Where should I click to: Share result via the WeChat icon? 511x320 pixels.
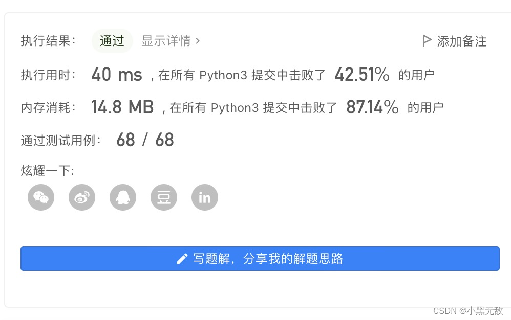point(40,197)
